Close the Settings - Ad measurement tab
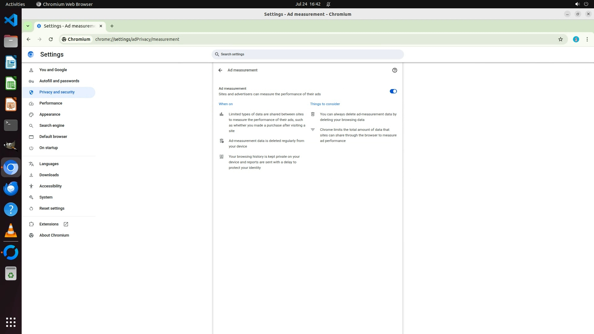Image resolution: width=594 pixels, height=334 pixels. [x=101, y=26]
